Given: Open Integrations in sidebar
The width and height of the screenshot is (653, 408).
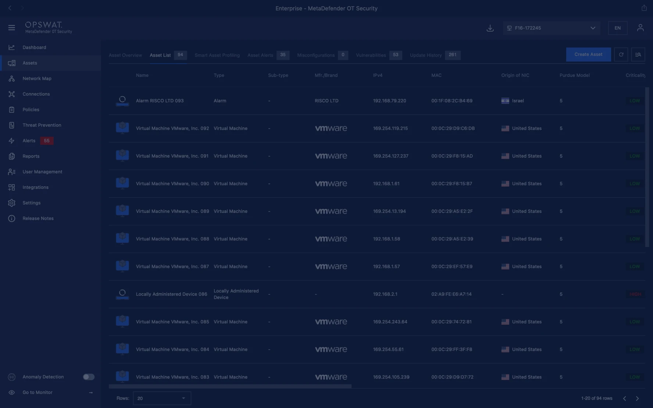Looking at the screenshot, I should coord(35,187).
